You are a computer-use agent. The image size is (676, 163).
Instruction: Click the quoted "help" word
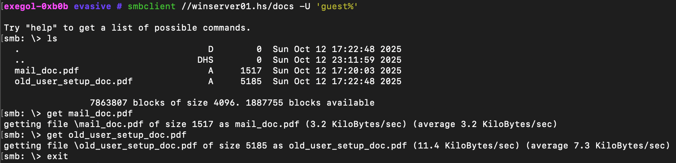pos(41,28)
